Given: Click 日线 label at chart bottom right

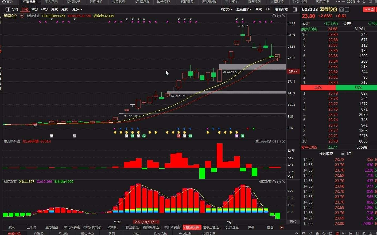Looking at the screenshot, I should [x=293, y=222].
